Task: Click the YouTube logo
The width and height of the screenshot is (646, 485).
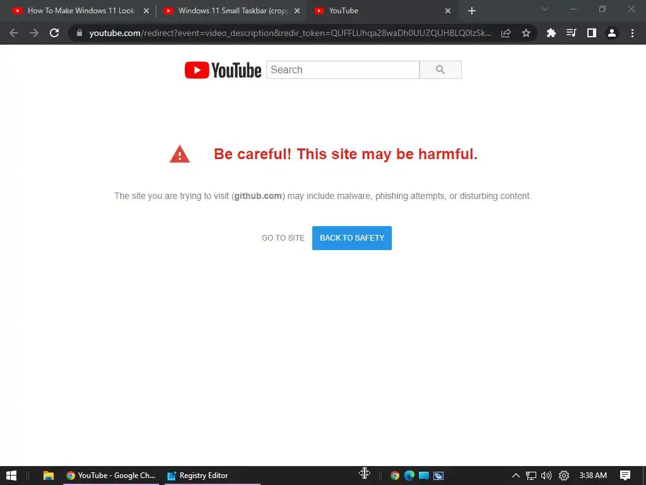Action: coord(223,70)
